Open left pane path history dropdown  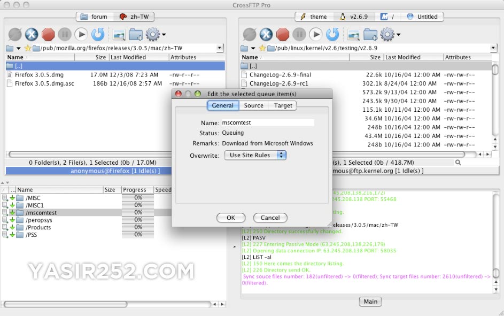click(220, 48)
